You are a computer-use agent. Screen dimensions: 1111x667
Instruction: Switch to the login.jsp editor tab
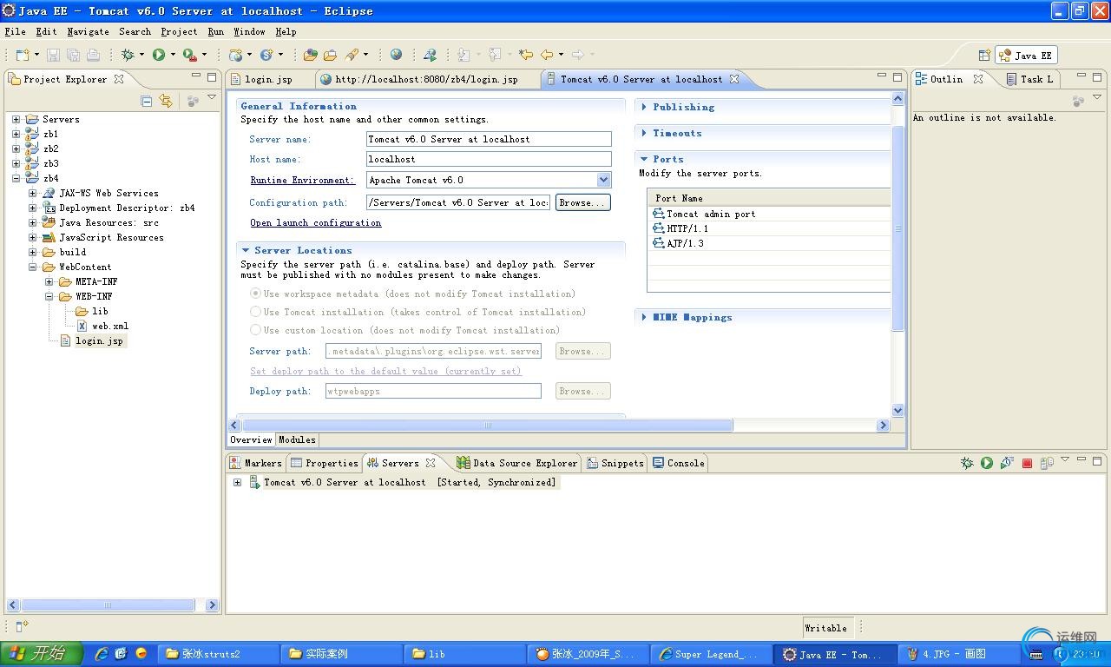click(x=267, y=79)
